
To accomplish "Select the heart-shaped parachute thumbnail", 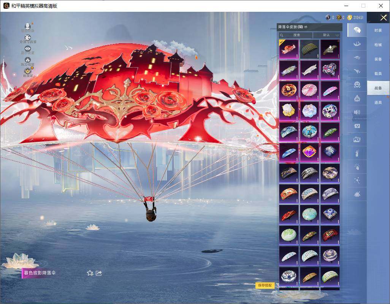I will (x=330, y=70).
